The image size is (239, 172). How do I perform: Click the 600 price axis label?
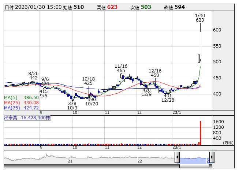(x=217, y=30)
